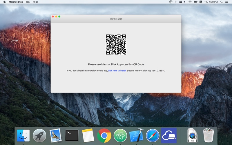Open Finder from the dock
This screenshot has width=232, height=145.
coord(23,135)
